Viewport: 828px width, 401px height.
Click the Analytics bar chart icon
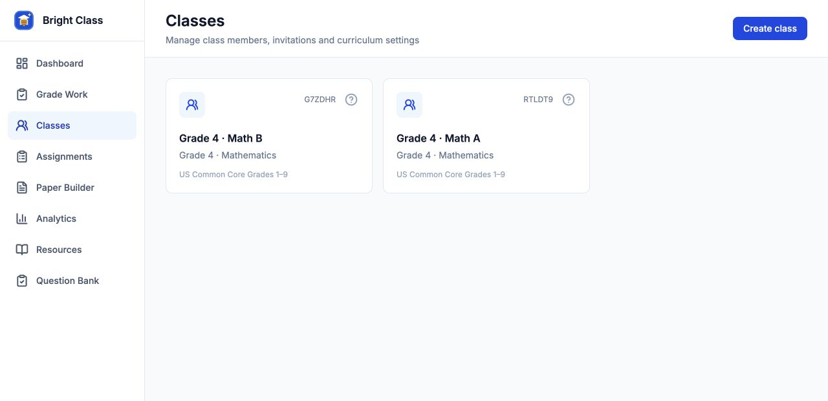coord(22,219)
